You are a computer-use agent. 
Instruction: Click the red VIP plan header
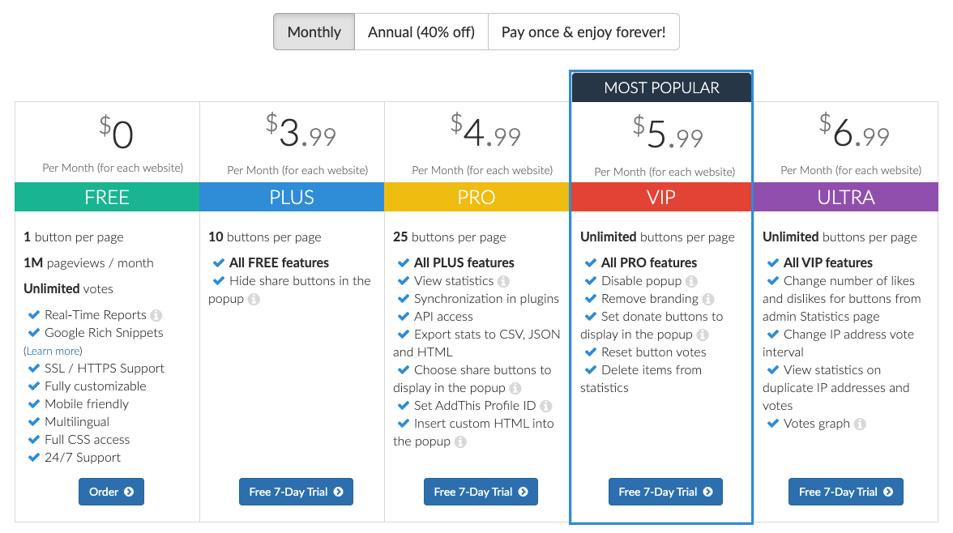[661, 197]
